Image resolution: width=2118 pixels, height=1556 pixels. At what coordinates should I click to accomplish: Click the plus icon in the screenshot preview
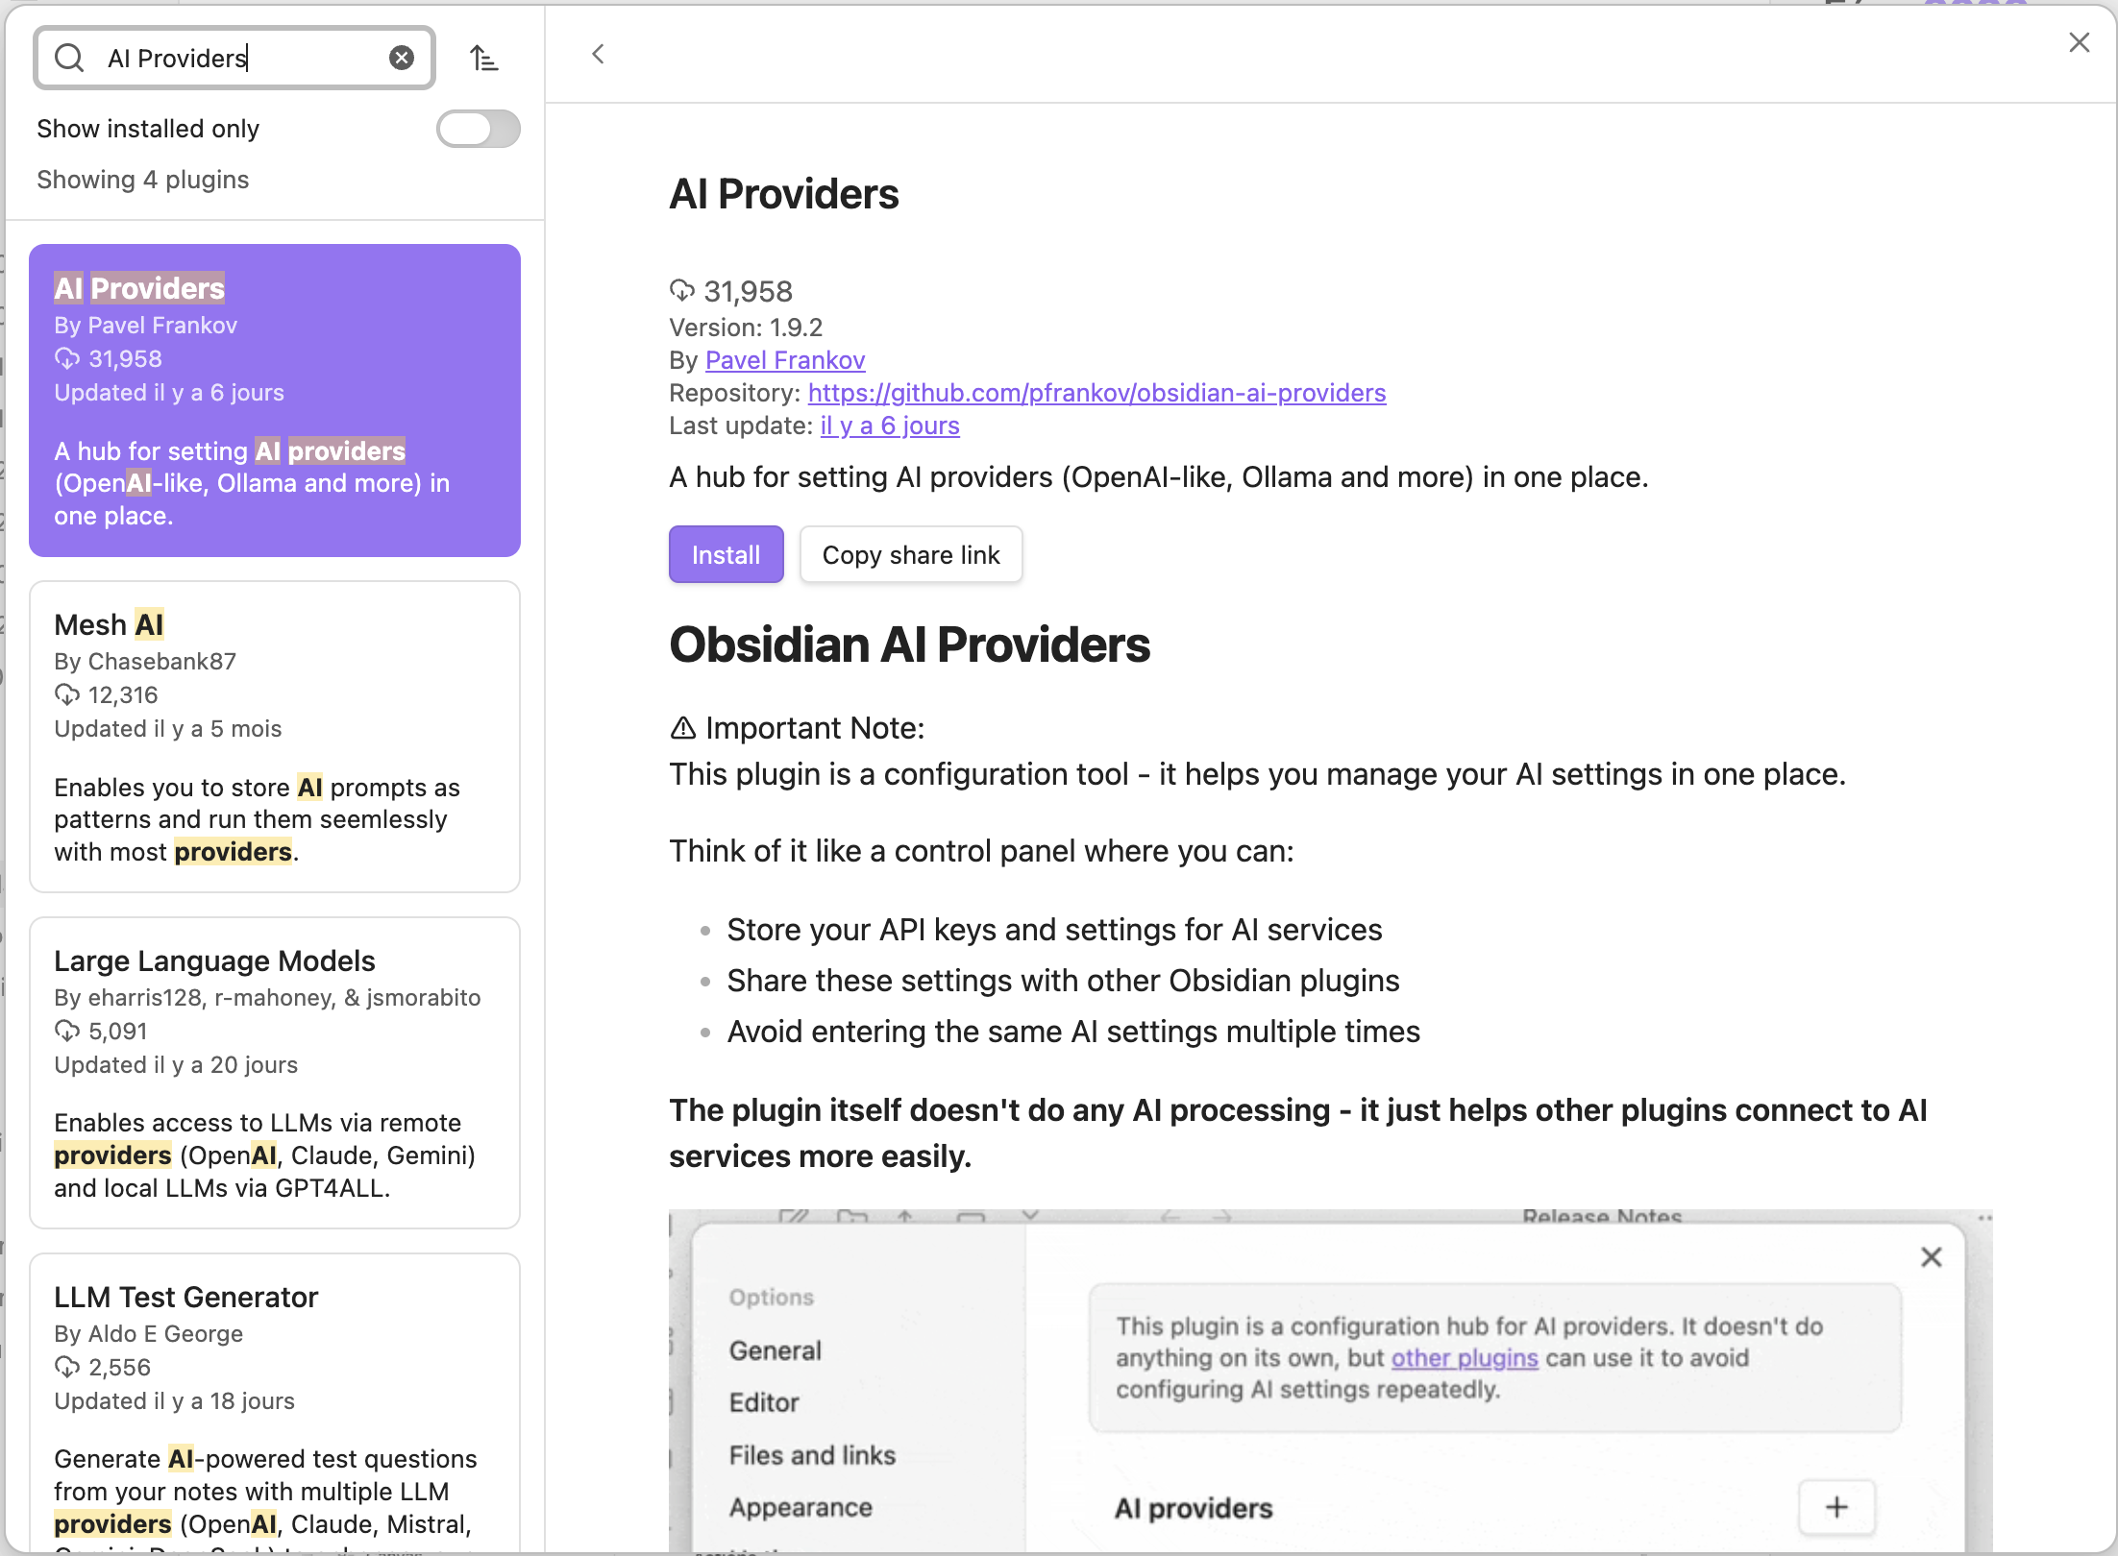(x=1835, y=1507)
